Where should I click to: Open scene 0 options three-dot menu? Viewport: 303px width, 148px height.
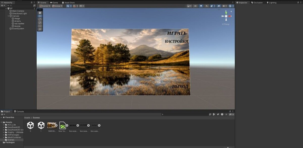tap(35, 8)
